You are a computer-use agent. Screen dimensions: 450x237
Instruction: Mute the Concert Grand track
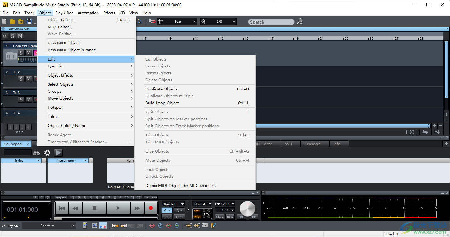[28, 53]
